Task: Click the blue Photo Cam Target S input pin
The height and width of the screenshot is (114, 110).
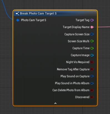Action: [x=18, y=20]
